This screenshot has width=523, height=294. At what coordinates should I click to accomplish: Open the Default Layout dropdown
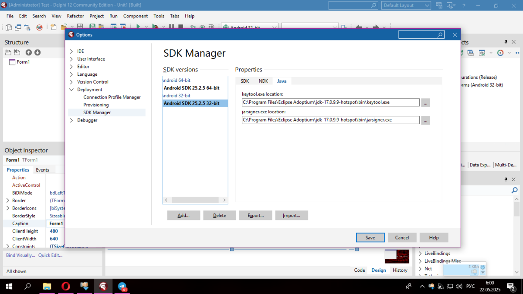[x=406, y=5]
